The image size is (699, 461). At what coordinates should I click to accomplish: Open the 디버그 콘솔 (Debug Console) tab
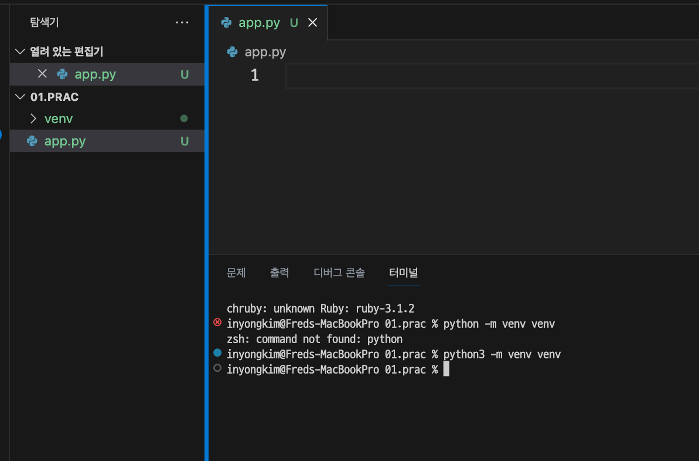[339, 272]
